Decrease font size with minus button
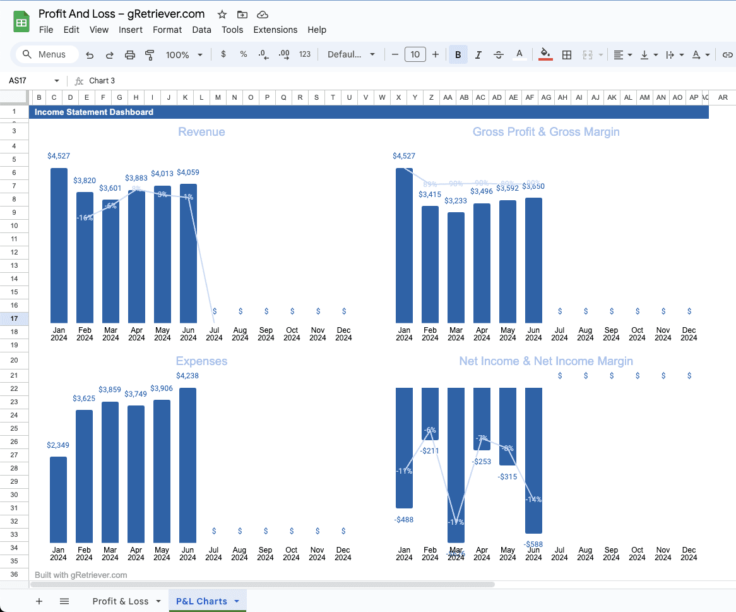 (395, 54)
